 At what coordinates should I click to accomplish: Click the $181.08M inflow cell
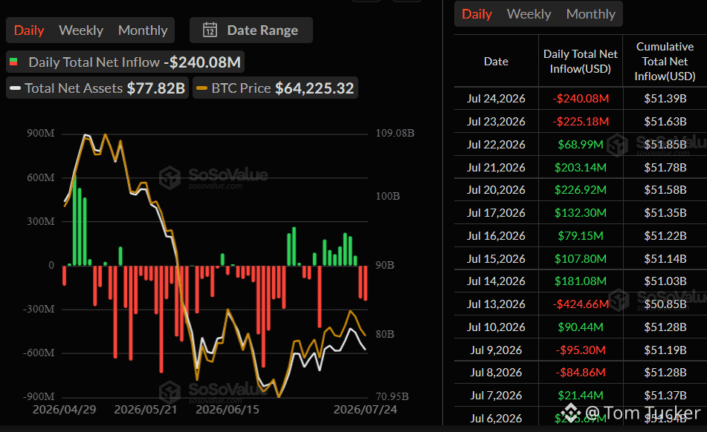[581, 281]
